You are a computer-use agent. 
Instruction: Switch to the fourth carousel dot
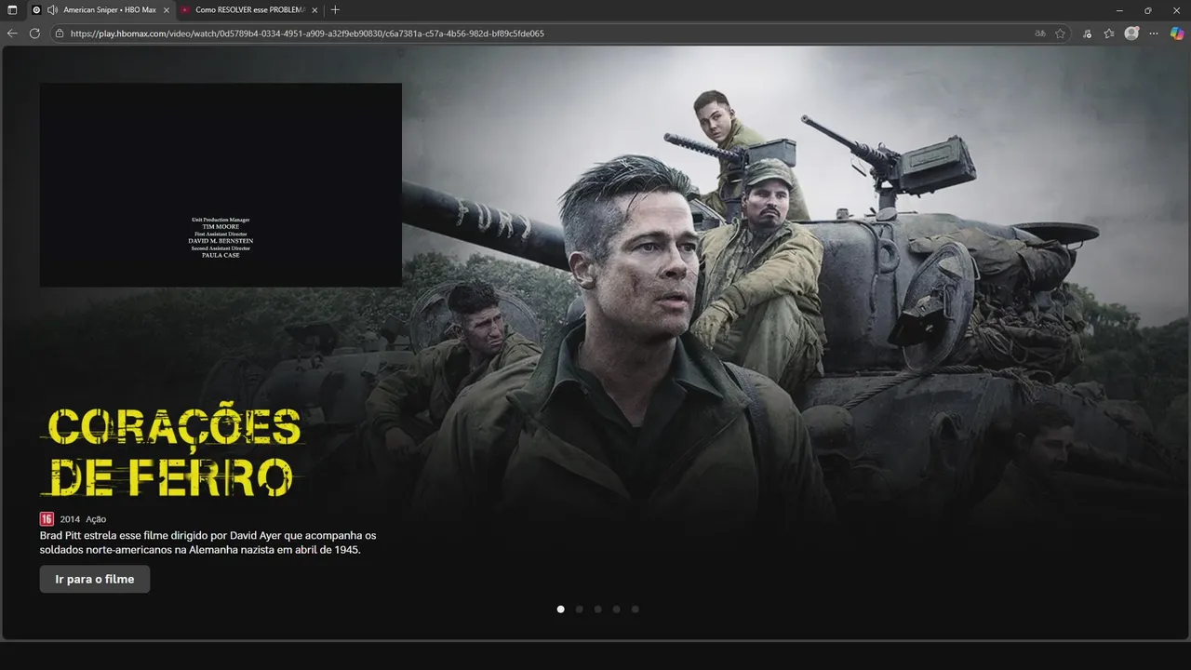coord(616,610)
